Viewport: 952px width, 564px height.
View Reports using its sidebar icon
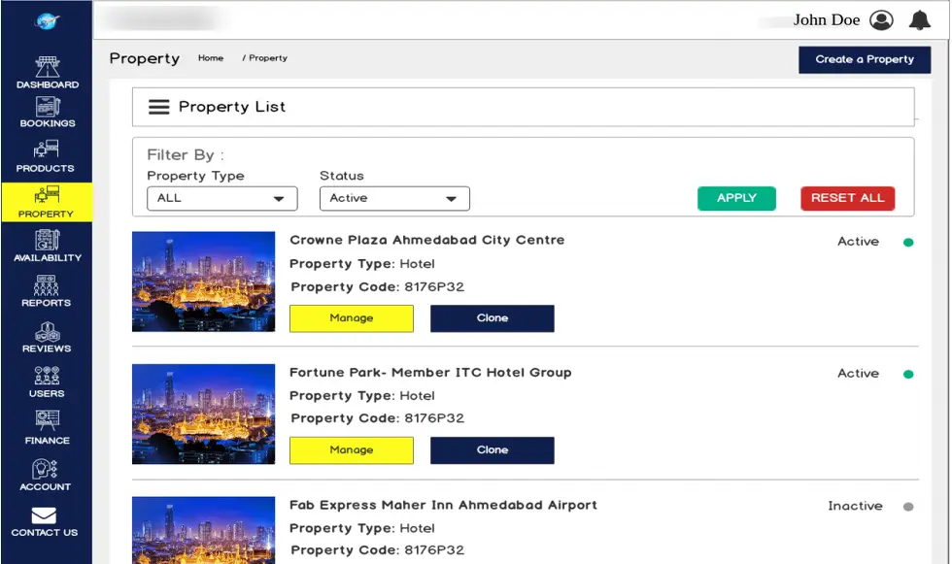tap(47, 284)
